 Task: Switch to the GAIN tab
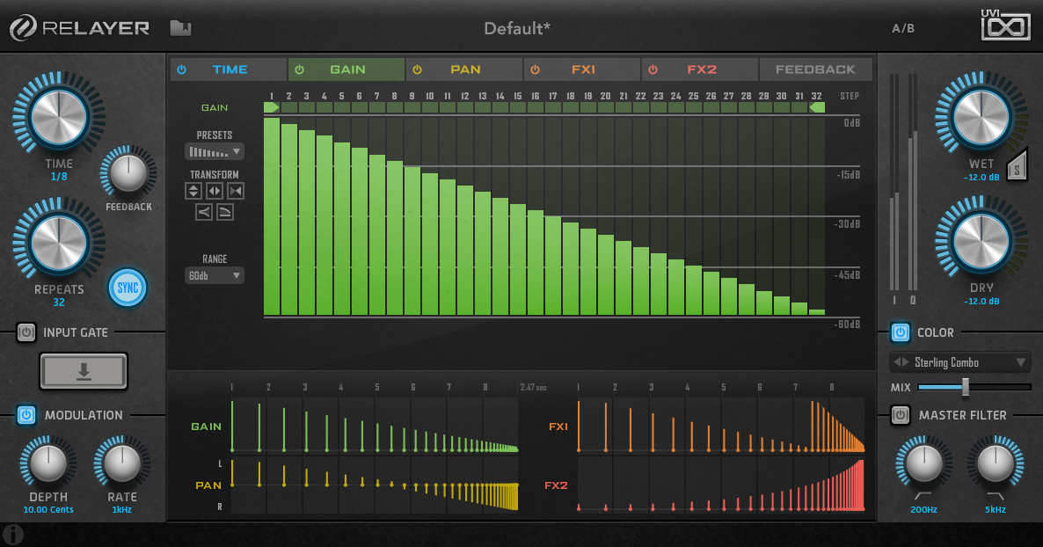coord(346,69)
